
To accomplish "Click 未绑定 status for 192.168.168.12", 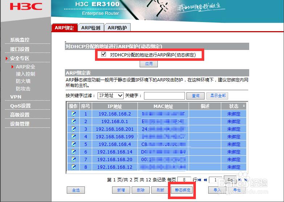I will tap(234, 167).
